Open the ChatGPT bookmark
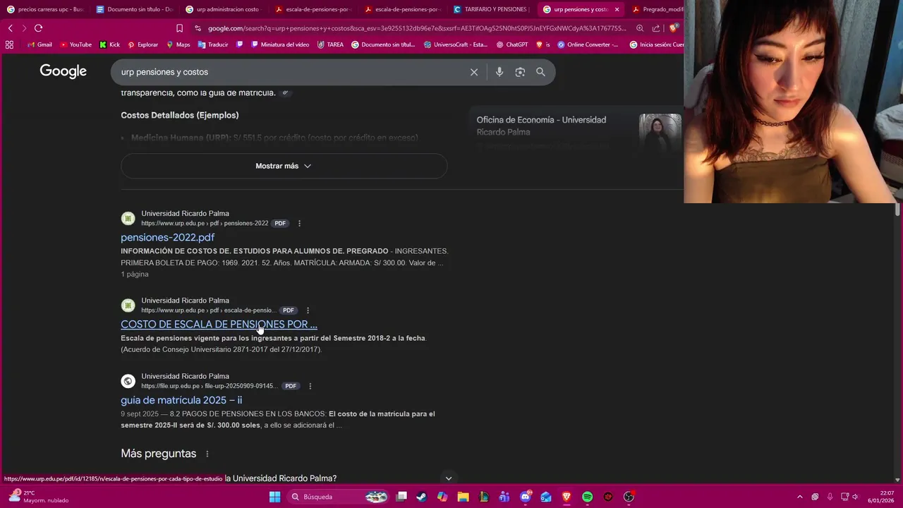Viewport: 903px width, 508px height. 512,44
